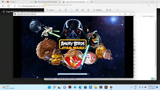Open Microsoft Edge from the taskbar
Image resolution: width=160 pixels, height=90 pixels.
[80, 87]
